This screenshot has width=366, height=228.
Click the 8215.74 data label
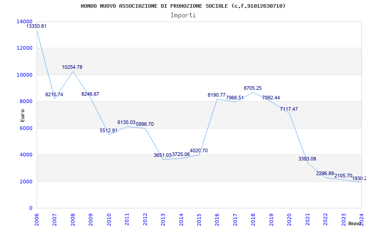pos(54,94)
